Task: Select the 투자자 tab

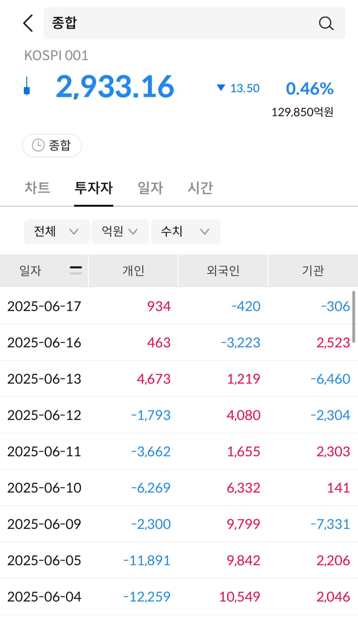Action: (x=94, y=188)
